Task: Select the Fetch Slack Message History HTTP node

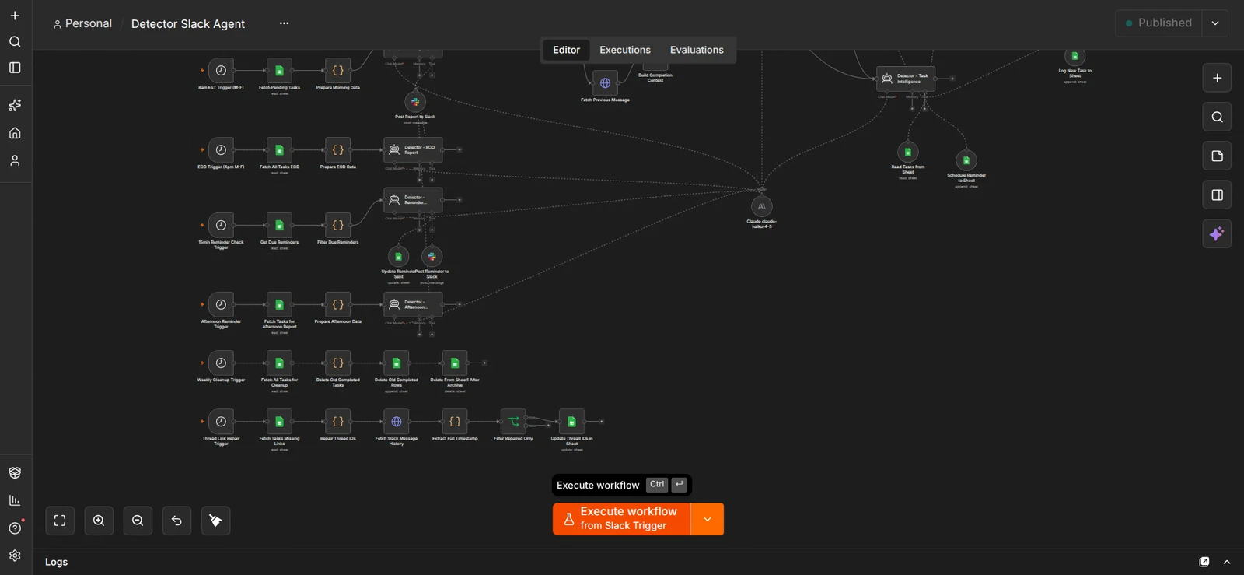Action: pyautogui.click(x=397, y=422)
